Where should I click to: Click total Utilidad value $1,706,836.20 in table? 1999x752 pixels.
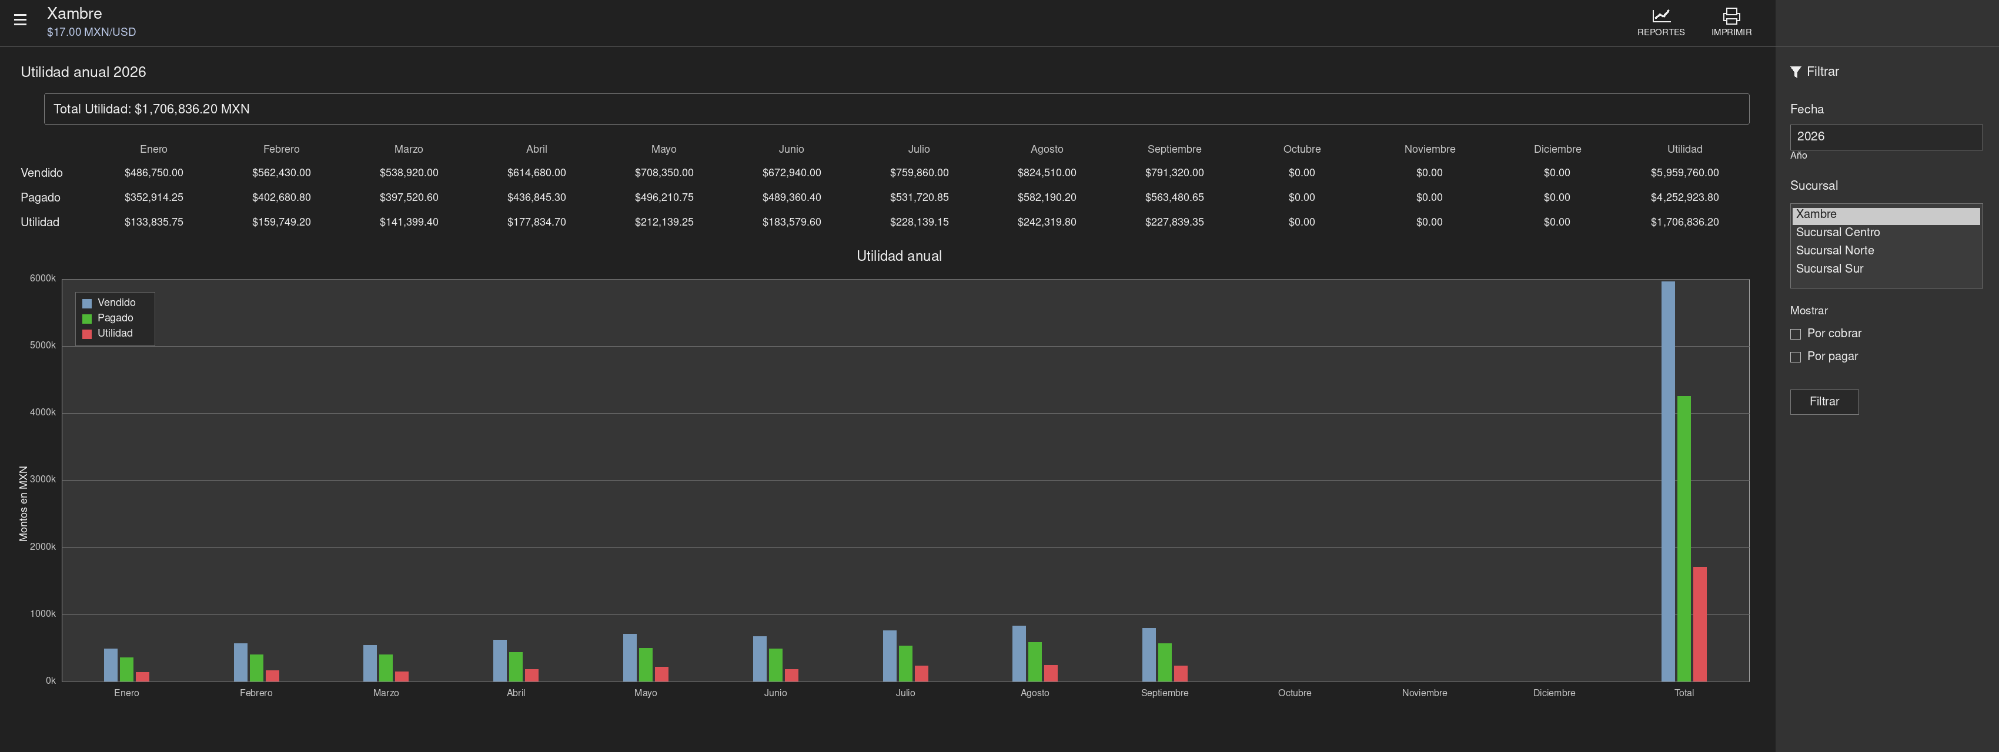pyautogui.click(x=1684, y=223)
